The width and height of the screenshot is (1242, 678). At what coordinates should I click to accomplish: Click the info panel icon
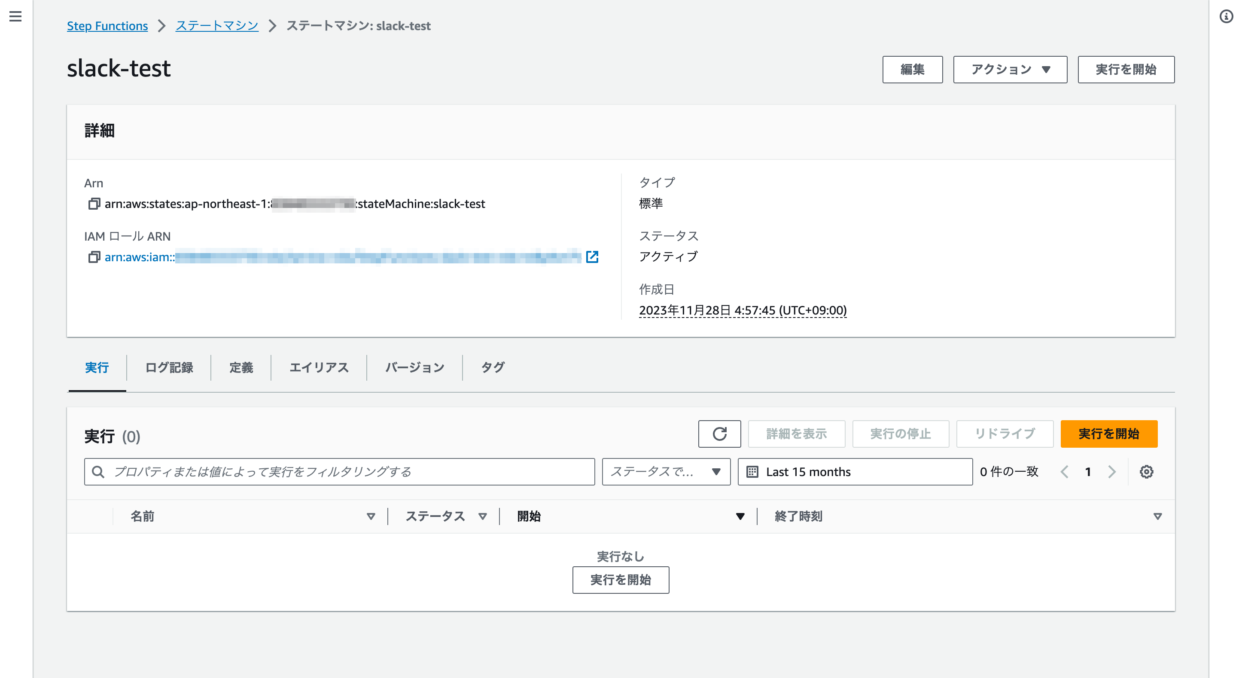tap(1226, 16)
